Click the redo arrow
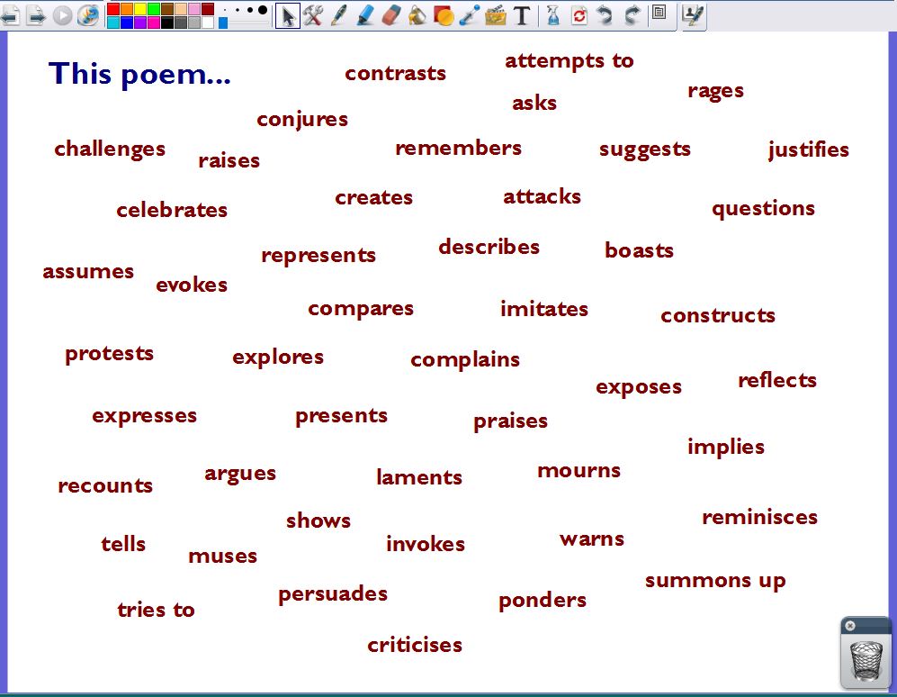This screenshot has height=697, width=897. point(632,15)
